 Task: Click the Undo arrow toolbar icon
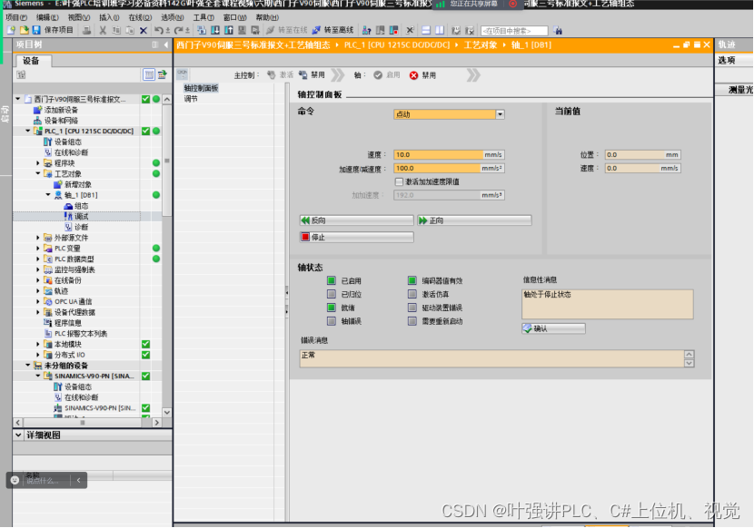coord(158,30)
